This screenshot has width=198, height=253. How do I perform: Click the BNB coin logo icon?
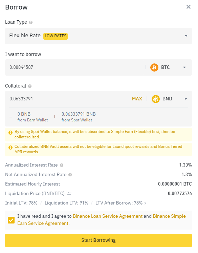click(155, 99)
